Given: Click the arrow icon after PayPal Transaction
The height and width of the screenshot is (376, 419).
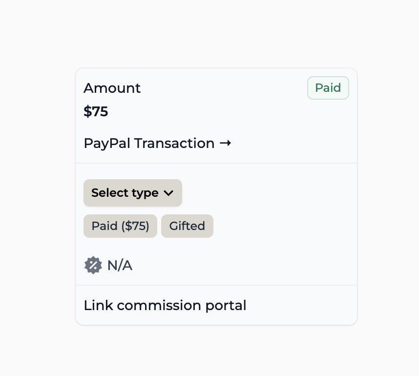Looking at the screenshot, I should 225,143.
